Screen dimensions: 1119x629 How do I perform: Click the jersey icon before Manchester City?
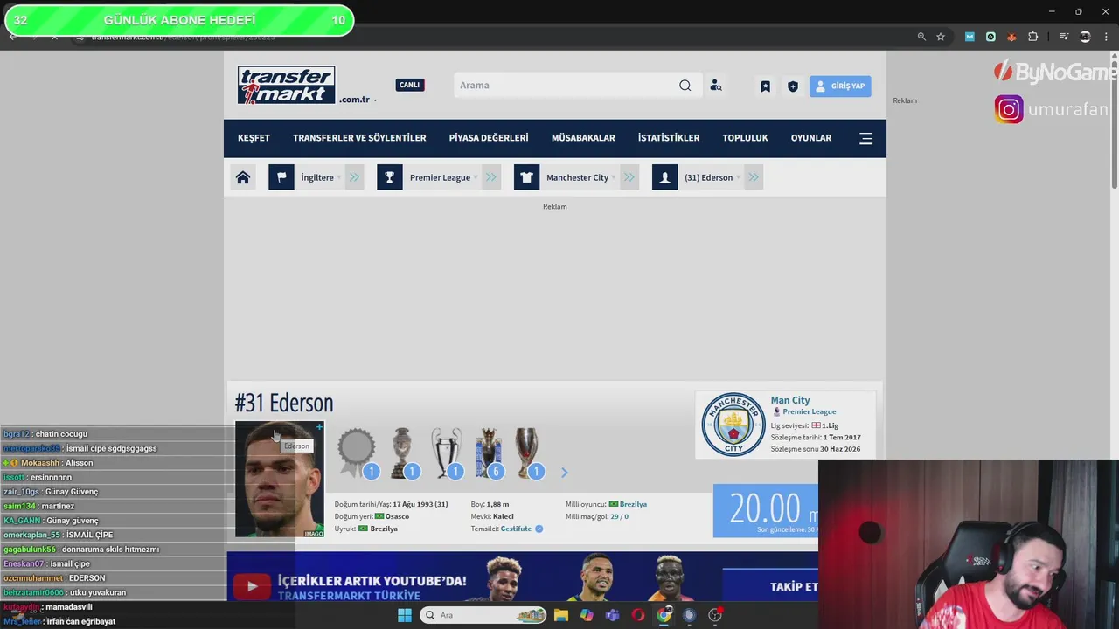point(526,177)
